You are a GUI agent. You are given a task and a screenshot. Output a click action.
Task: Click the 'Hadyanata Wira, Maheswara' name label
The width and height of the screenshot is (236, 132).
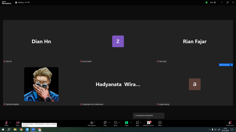tap(93, 104)
